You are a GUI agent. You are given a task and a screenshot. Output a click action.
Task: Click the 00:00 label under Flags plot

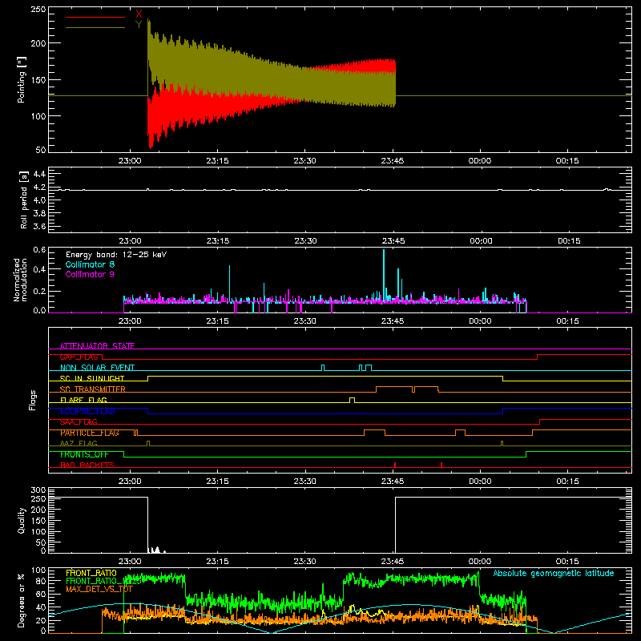pyautogui.click(x=480, y=481)
